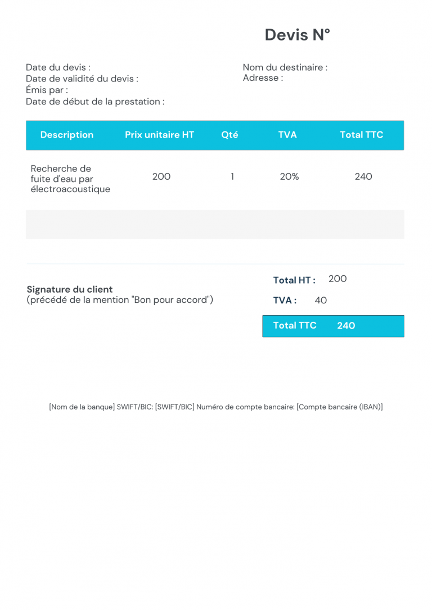Click the Nom du destinaire field
432x610 pixels.
click(x=285, y=67)
